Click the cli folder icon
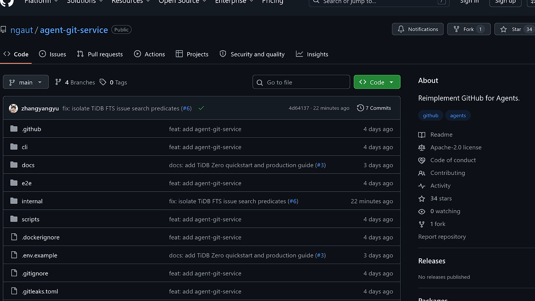Viewport: 535px width, 301px height. (x=14, y=147)
